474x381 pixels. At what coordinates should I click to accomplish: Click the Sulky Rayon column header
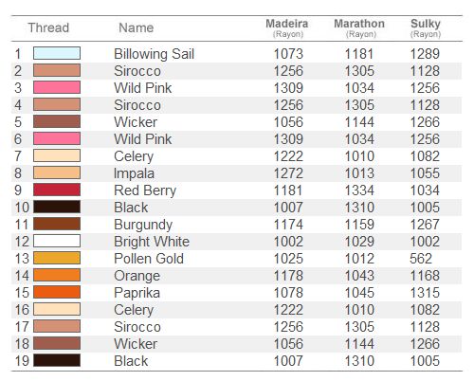426,28
